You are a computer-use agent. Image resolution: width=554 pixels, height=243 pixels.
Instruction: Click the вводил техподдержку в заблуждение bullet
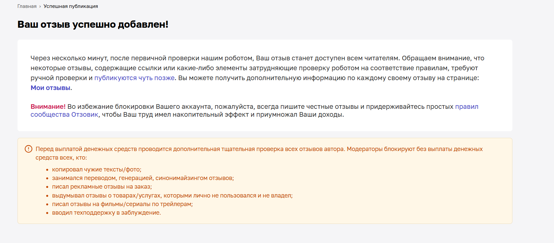[x=107, y=213]
